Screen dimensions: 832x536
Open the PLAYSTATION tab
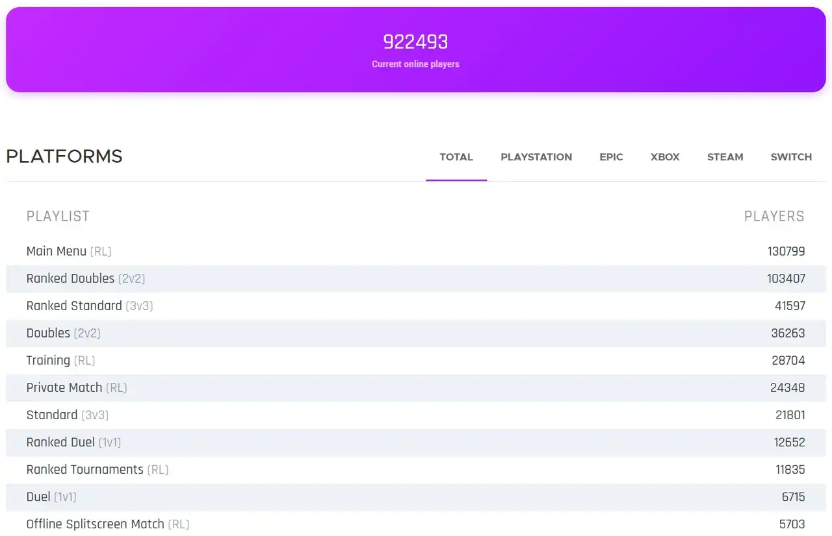pyautogui.click(x=536, y=157)
